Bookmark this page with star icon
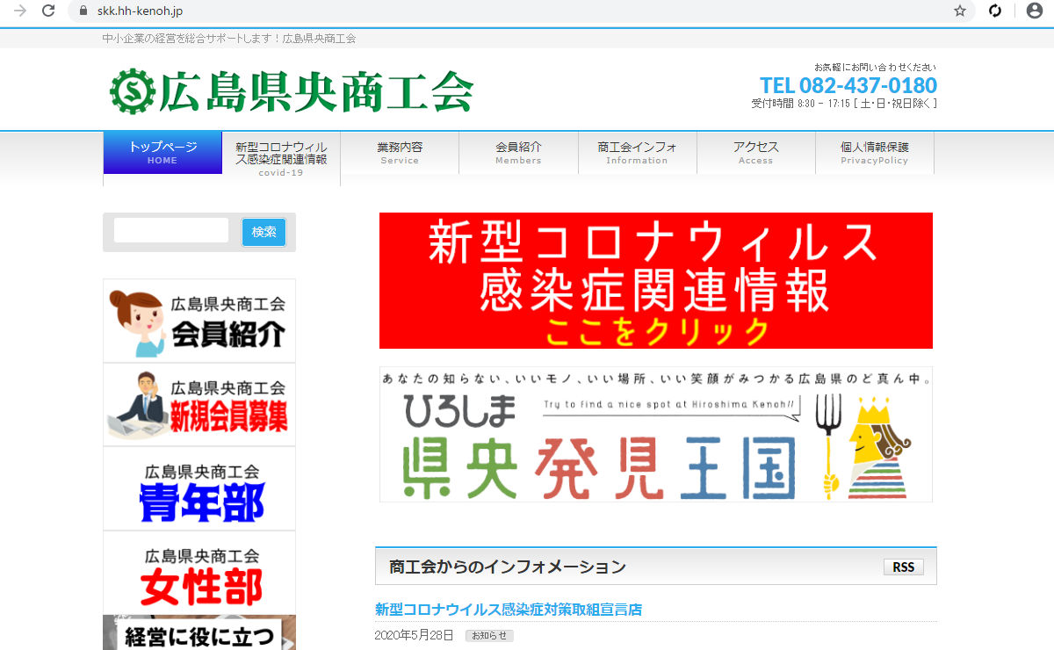 (960, 11)
